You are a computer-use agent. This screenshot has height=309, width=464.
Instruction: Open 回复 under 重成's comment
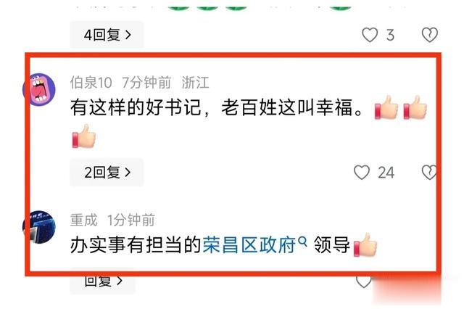(103, 281)
